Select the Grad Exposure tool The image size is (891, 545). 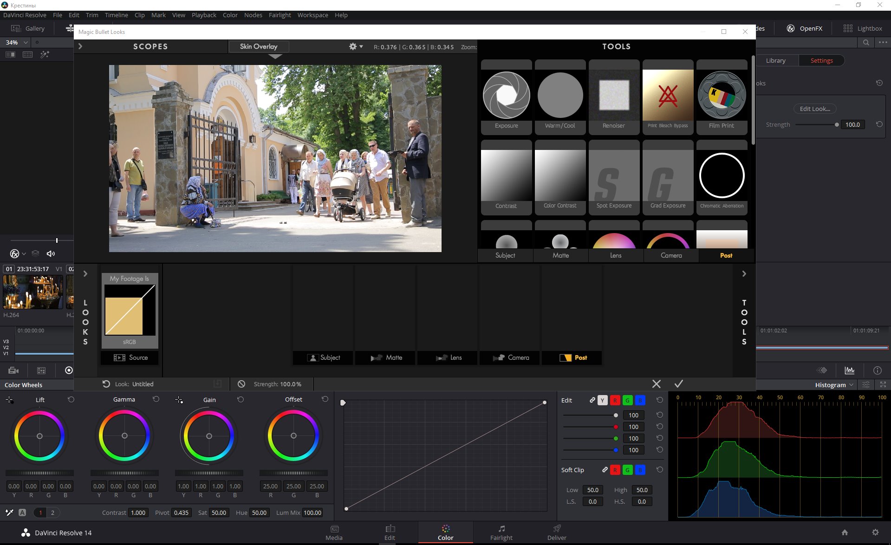point(668,177)
